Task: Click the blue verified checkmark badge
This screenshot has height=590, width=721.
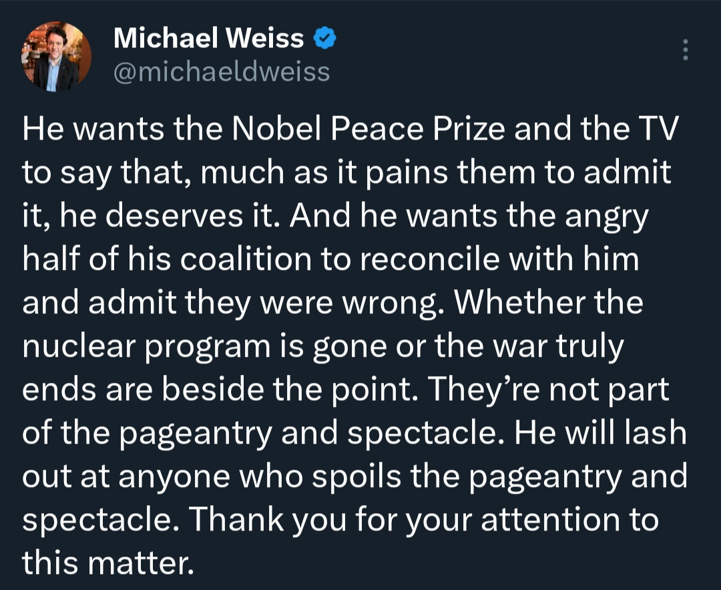Action: pyautogui.click(x=324, y=37)
